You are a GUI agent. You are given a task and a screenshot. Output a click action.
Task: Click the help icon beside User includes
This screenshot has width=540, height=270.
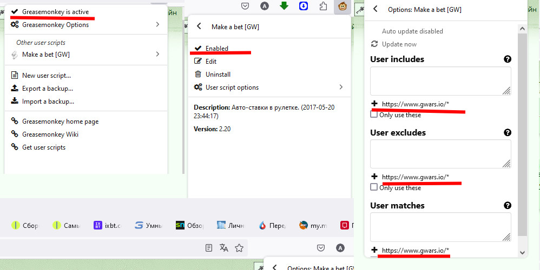tap(508, 59)
